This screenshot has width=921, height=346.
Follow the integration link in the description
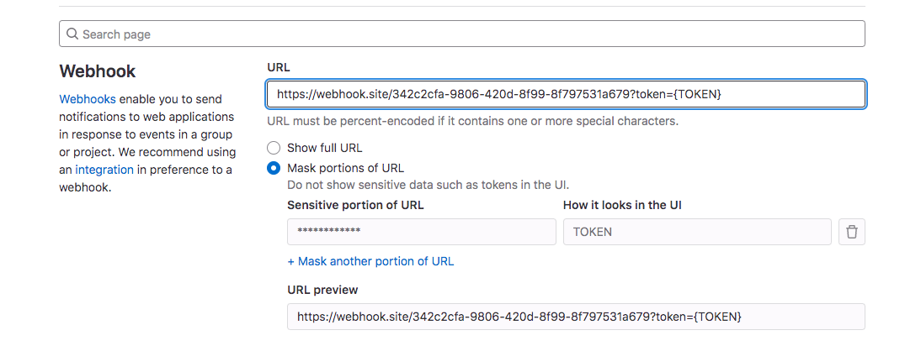pyautogui.click(x=104, y=170)
